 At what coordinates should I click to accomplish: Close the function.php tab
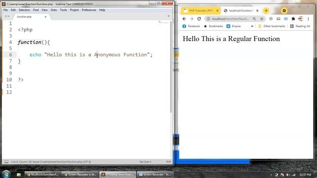point(46,17)
